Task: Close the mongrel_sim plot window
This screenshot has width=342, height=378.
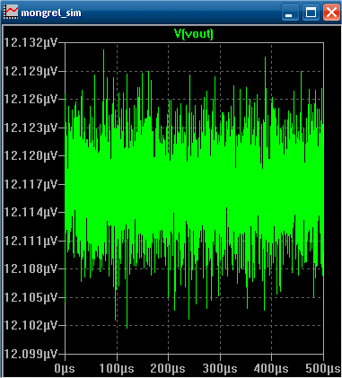Action: point(331,13)
